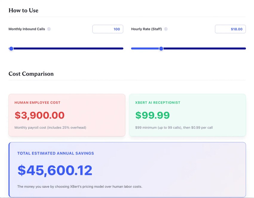
Task: Click the Hourly Rate slider handle
Action: coord(161,49)
